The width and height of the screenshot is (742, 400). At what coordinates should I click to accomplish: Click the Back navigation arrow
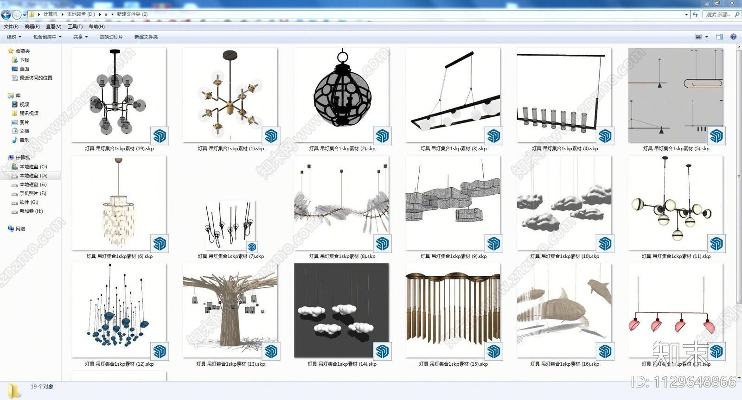click(x=6, y=15)
